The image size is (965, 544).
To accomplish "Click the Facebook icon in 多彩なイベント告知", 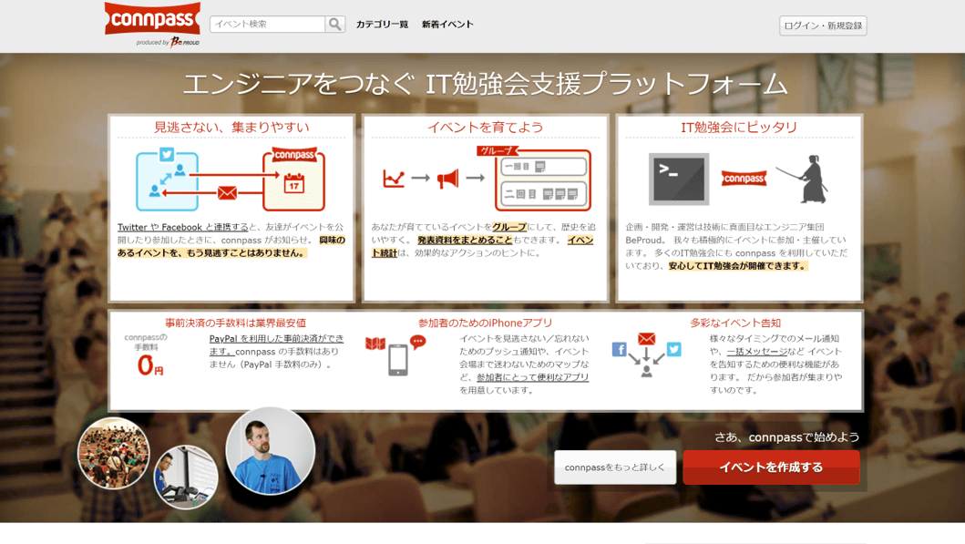I will click(x=619, y=350).
